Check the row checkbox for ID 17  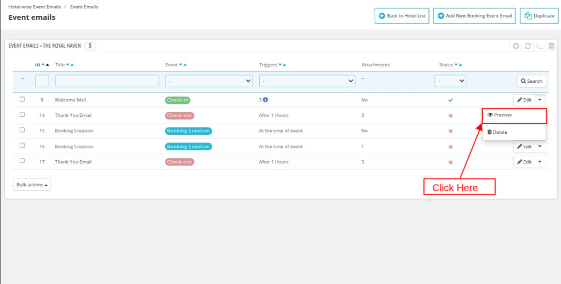(22, 161)
